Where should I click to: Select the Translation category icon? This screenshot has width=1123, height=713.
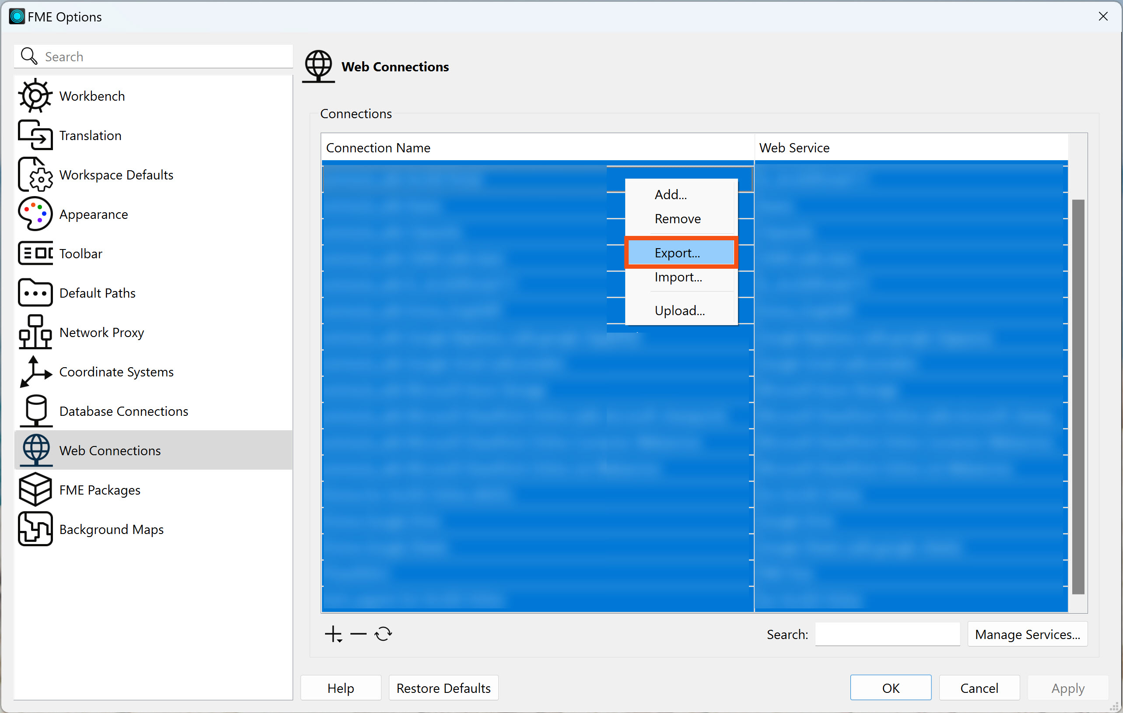click(35, 135)
